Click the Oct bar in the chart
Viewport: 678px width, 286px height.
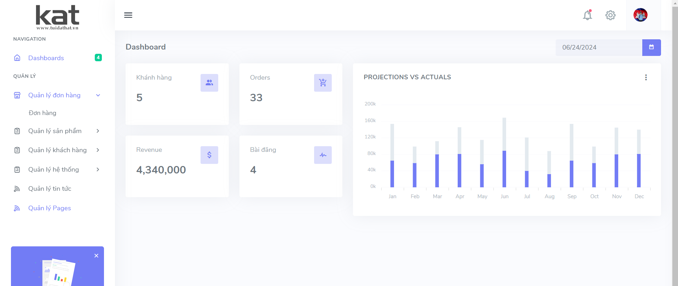click(594, 167)
